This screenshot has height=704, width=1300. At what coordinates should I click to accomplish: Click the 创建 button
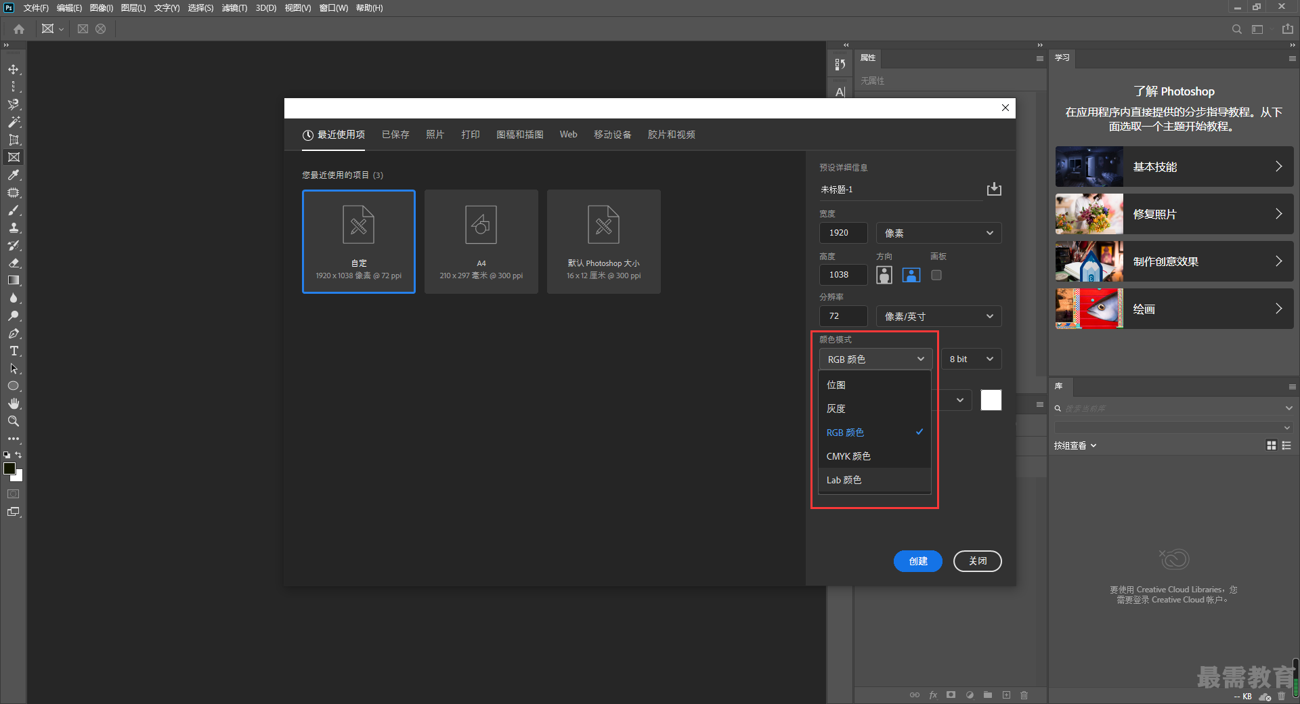(917, 561)
